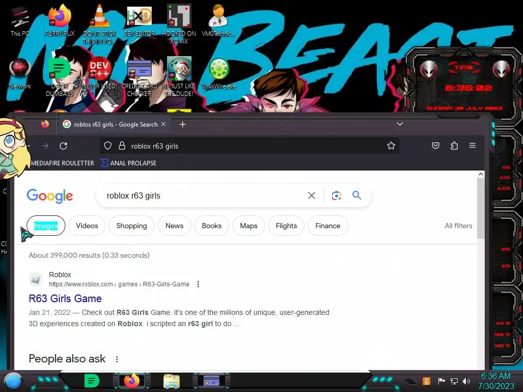Screen dimensions: 523x392
Task: Close the Google Search tab
Action: (163, 124)
